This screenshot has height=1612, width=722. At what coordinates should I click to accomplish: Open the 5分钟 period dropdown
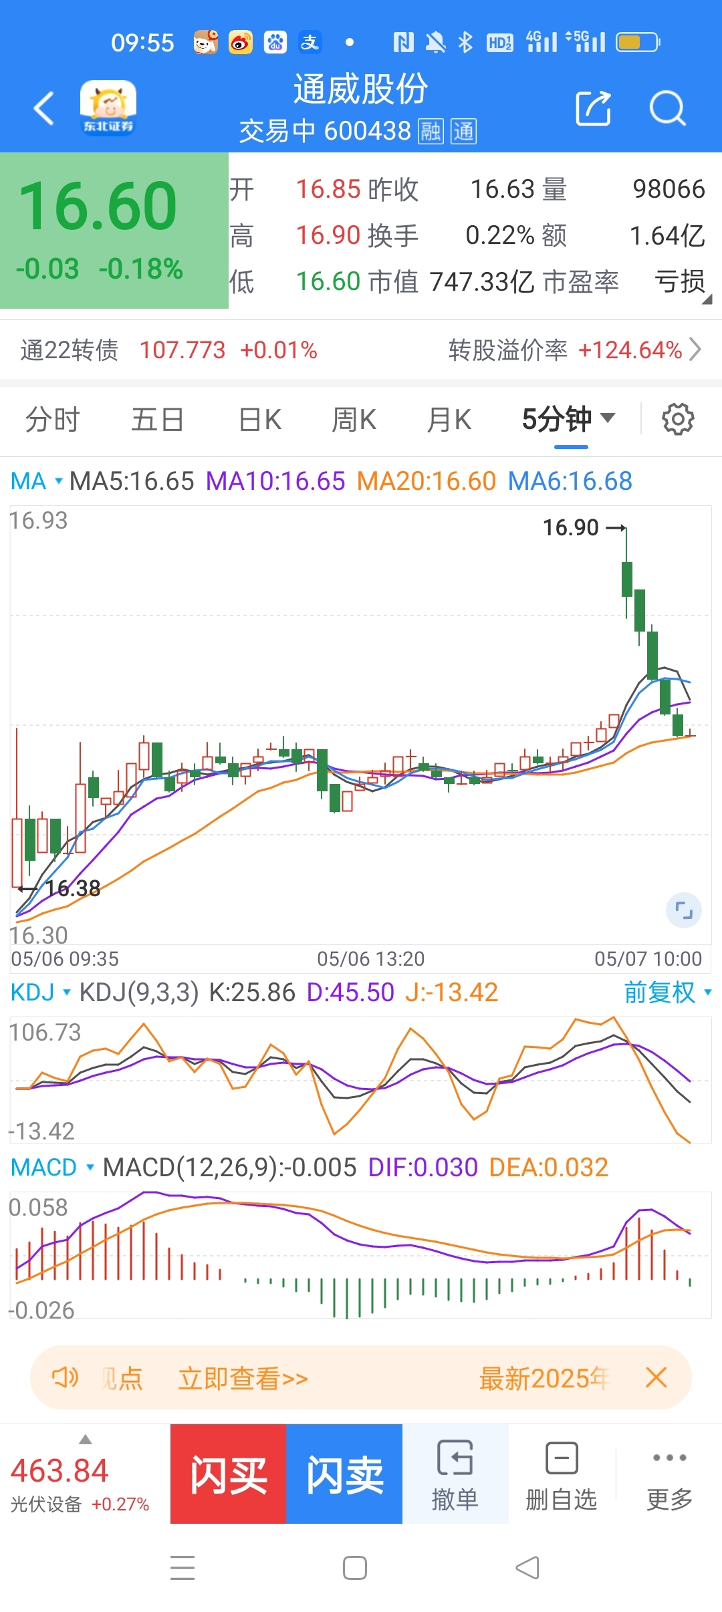[569, 419]
